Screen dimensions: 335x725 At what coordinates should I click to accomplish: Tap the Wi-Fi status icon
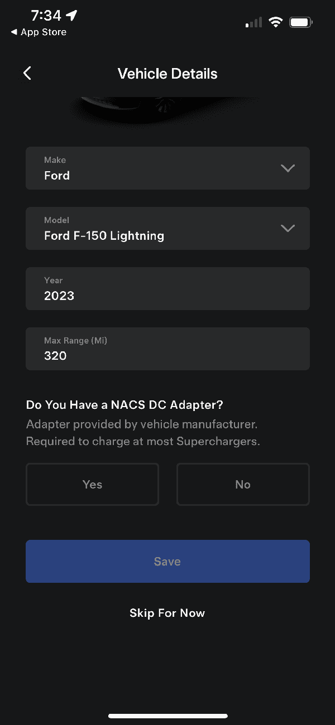pyautogui.click(x=275, y=22)
